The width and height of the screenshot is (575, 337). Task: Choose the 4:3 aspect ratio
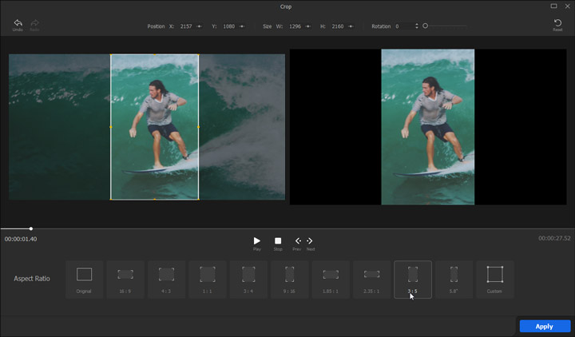pyautogui.click(x=166, y=280)
